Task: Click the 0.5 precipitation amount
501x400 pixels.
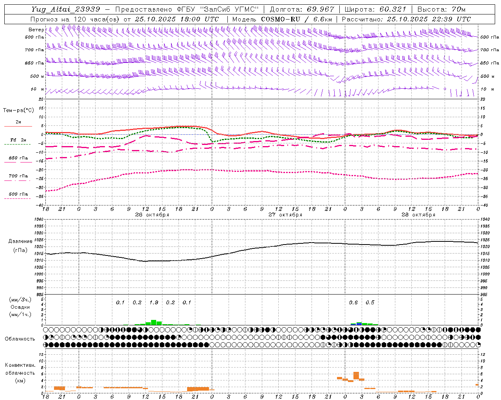Action: [x=370, y=302]
